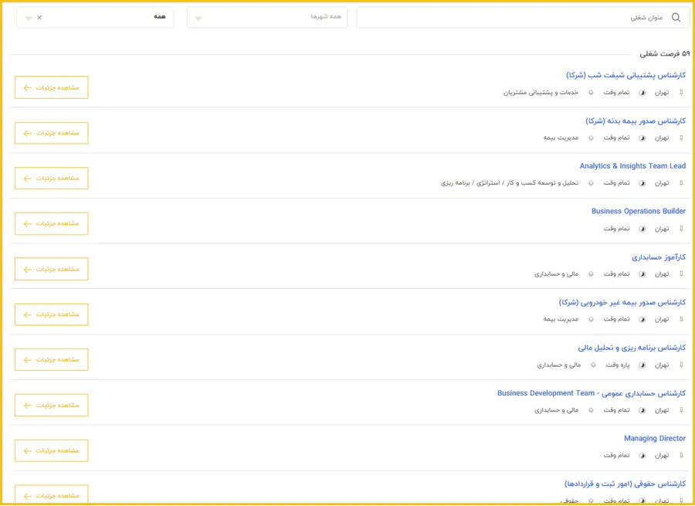This screenshot has height=506, width=695.
Task: Open 'کارشناس پشتیبانی شیفت شب (شرکا)' job link
Action: (625, 75)
